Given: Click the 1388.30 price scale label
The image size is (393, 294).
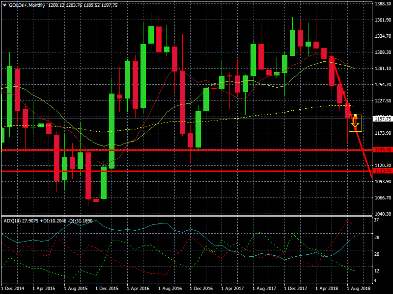Looking at the screenshot, I should click(x=382, y=4).
